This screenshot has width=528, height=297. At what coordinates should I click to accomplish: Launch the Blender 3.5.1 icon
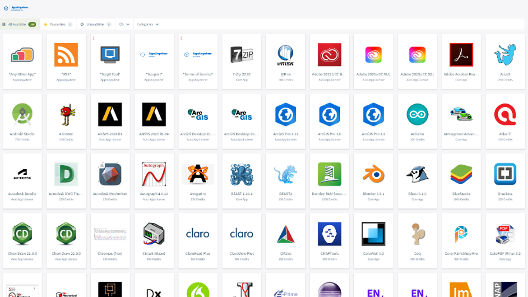(374, 174)
